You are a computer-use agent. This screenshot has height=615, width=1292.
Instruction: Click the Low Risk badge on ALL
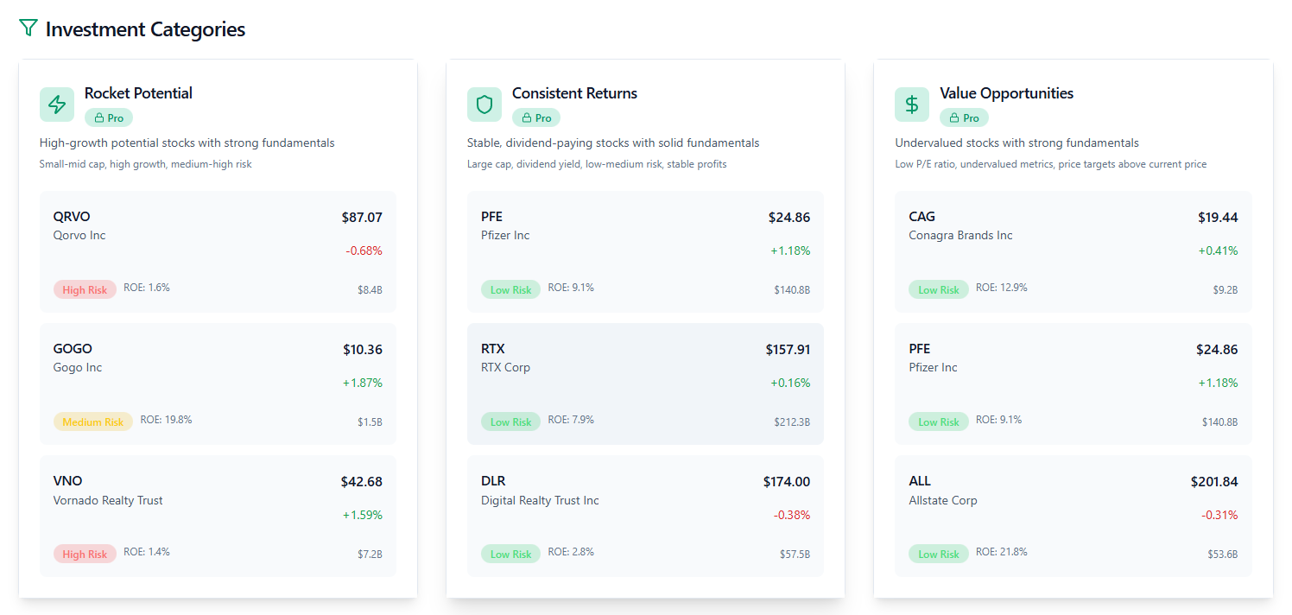click(x=938, y=554)
